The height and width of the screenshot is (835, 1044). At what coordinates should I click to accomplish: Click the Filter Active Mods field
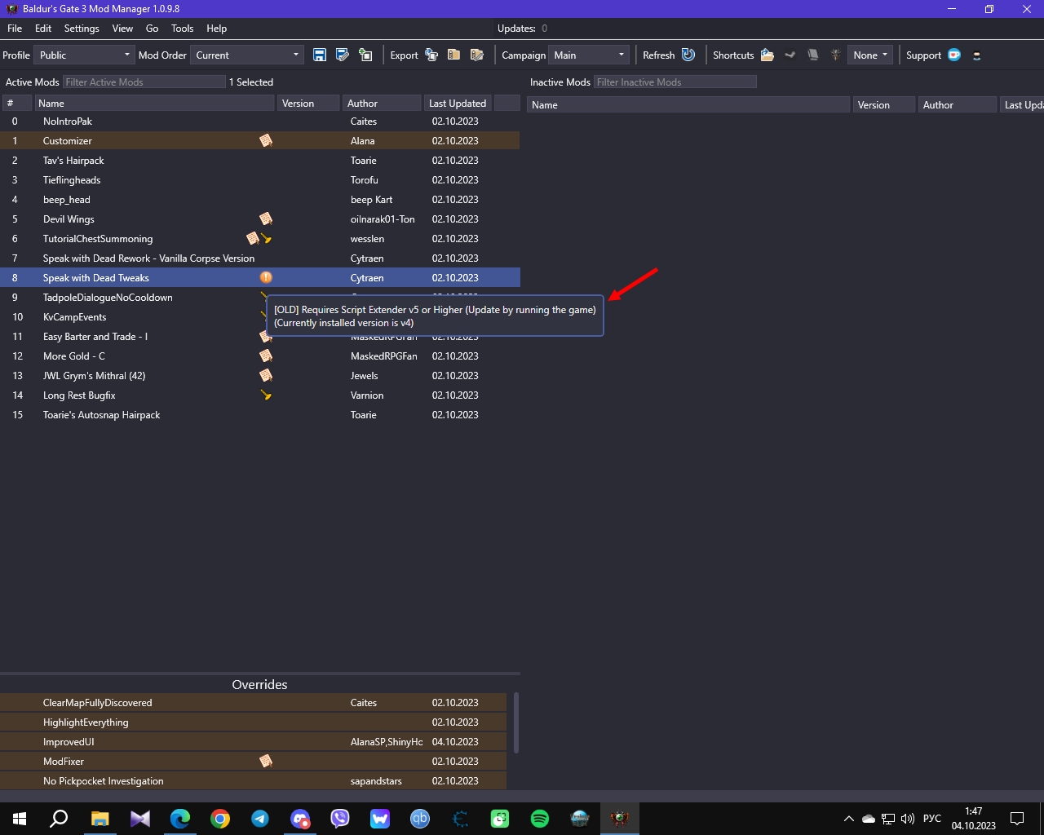pos(144,82)
